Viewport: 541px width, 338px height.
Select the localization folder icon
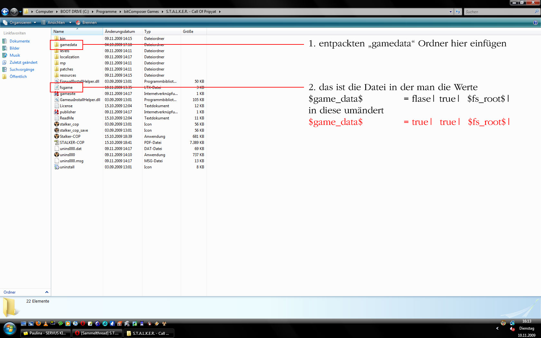(x=57, y=57)
